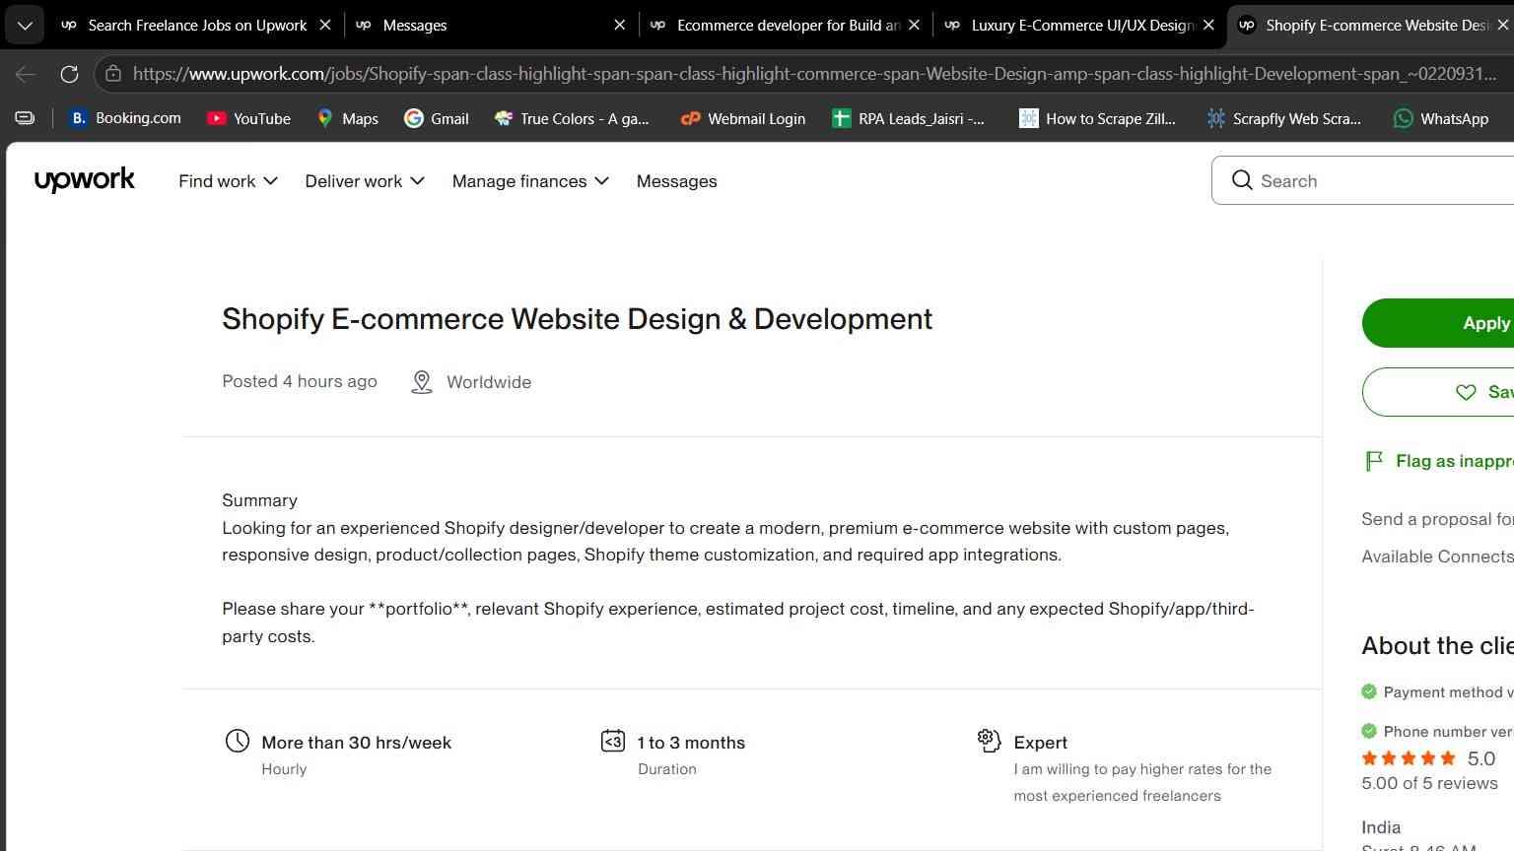
Task: Expand the Find work dropdown
Action: pyautogui.click(x=228, y=181)
